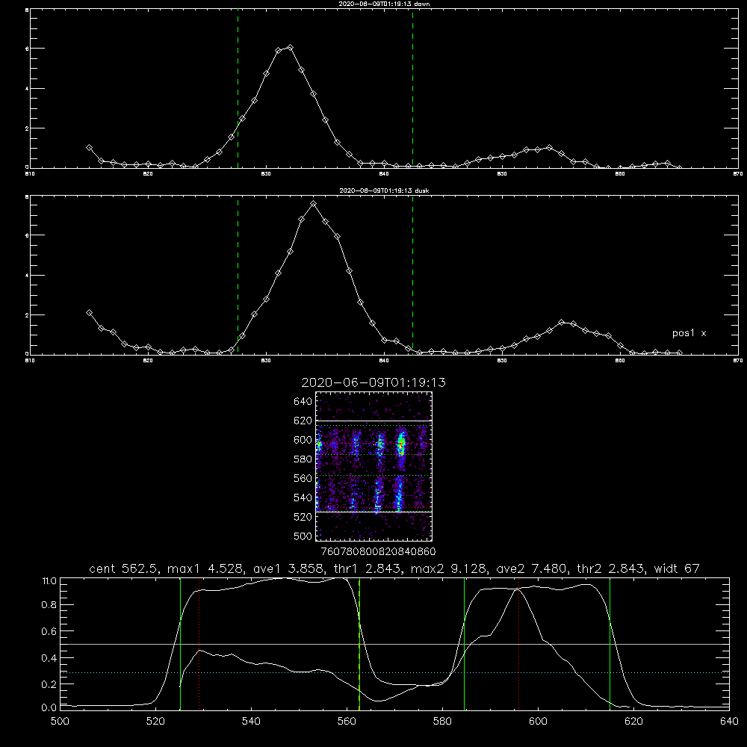Click x-axis label 520 of the bottom profile plot
This screenshot has height=747, width=747.
coord(155,722)
